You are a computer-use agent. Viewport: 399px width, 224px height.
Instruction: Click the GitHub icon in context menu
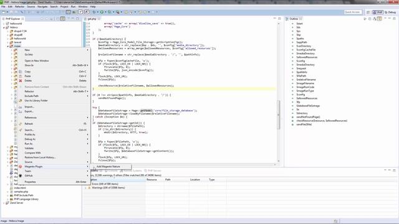coord(21,175)
